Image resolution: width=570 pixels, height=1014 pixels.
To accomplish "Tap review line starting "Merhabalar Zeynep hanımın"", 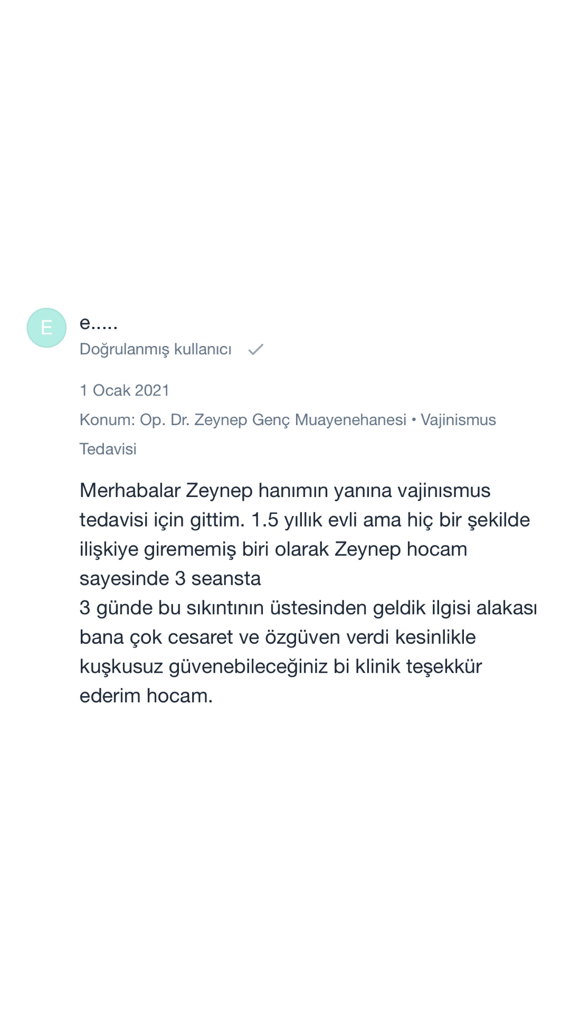I will click(x=285, y=491).
